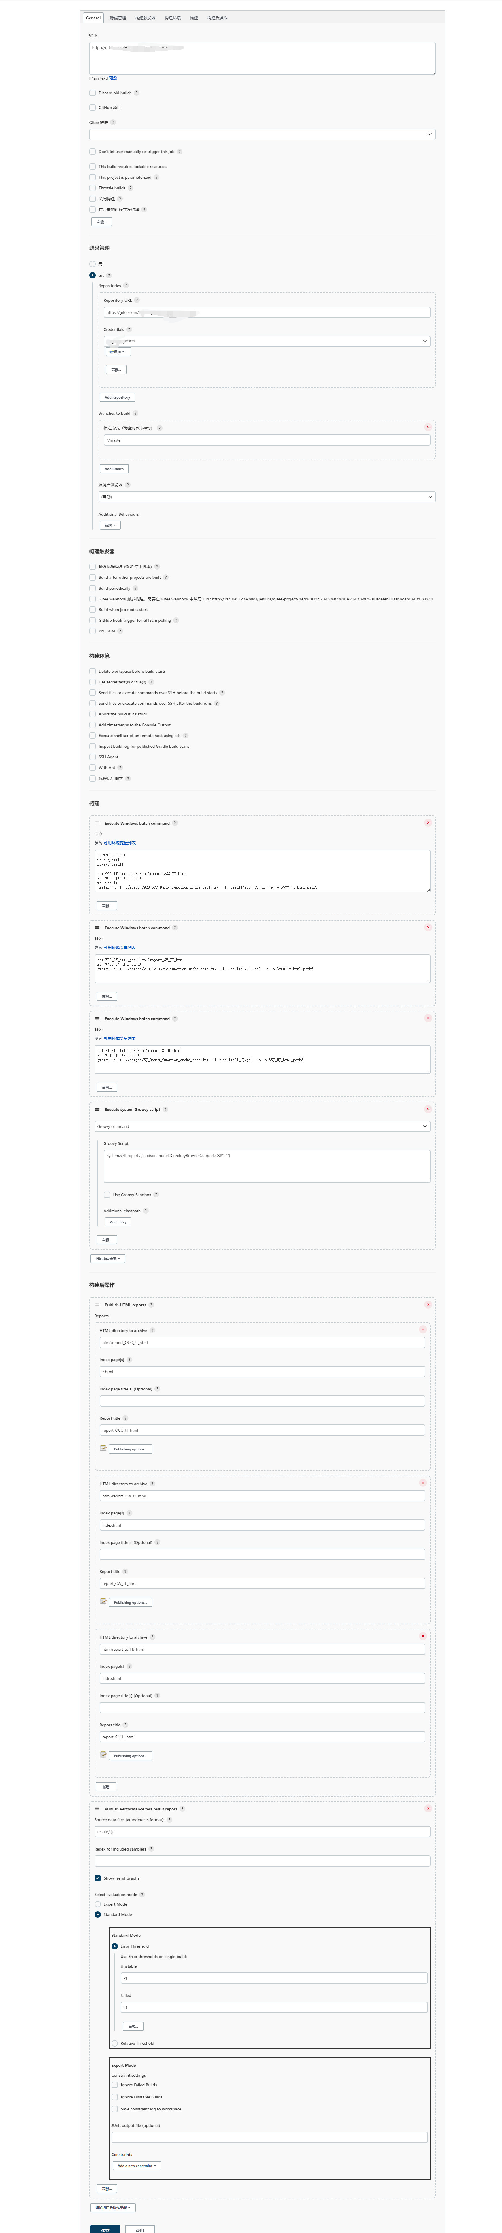
Task: Check This build requires lockable resources
Action: (x=93, y=166)
